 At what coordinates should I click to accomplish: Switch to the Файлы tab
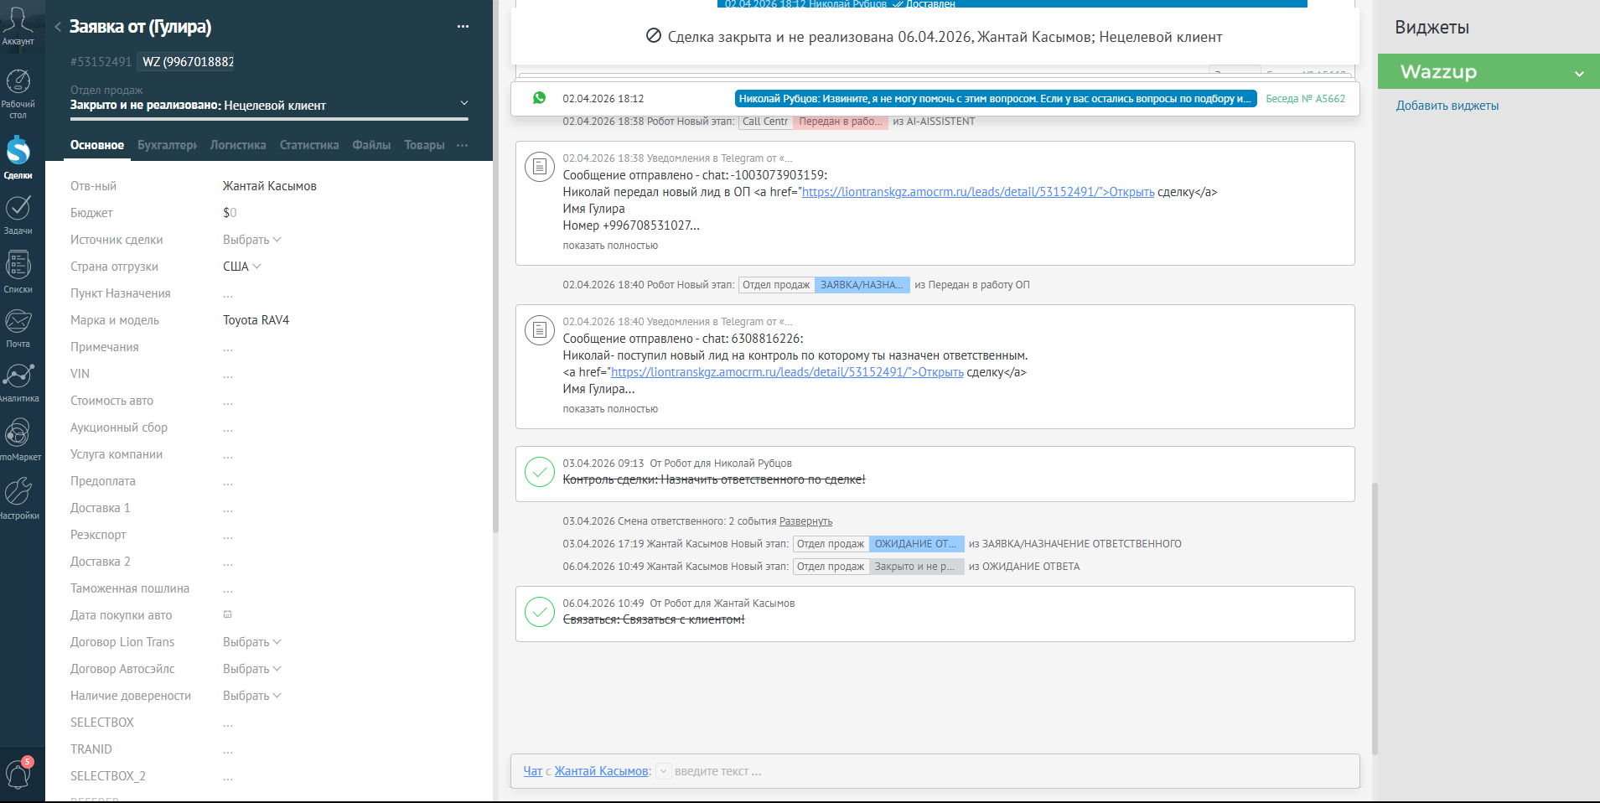click(x=371, y=145)
